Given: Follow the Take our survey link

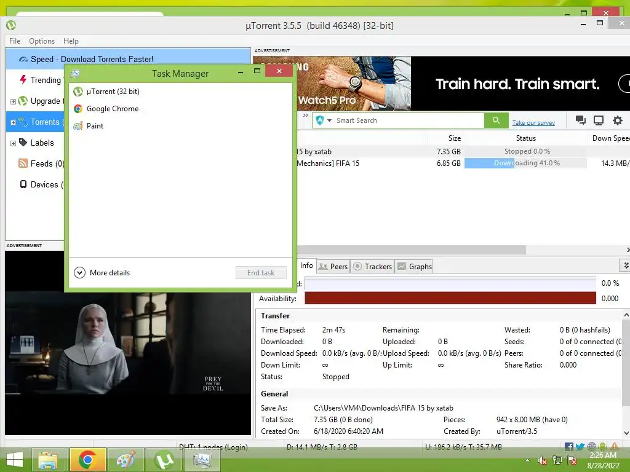Looking at the screenshot, I should [533, 122].
